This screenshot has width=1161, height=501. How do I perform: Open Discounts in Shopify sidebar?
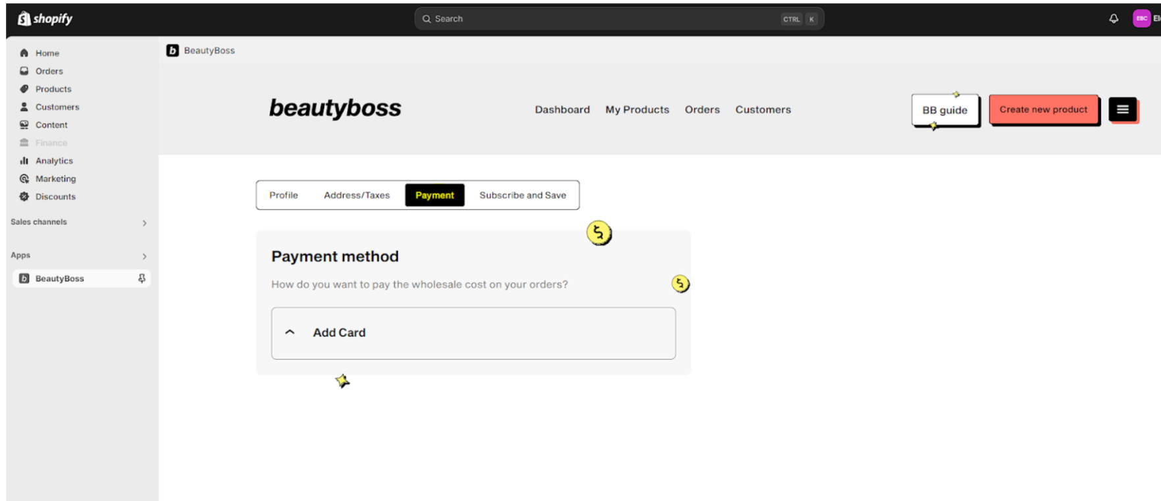tap(55, 196)
